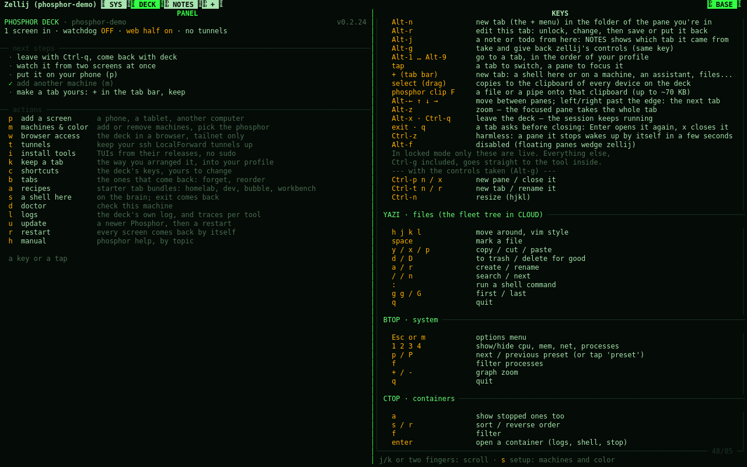Open the 'manual' action

101,241
